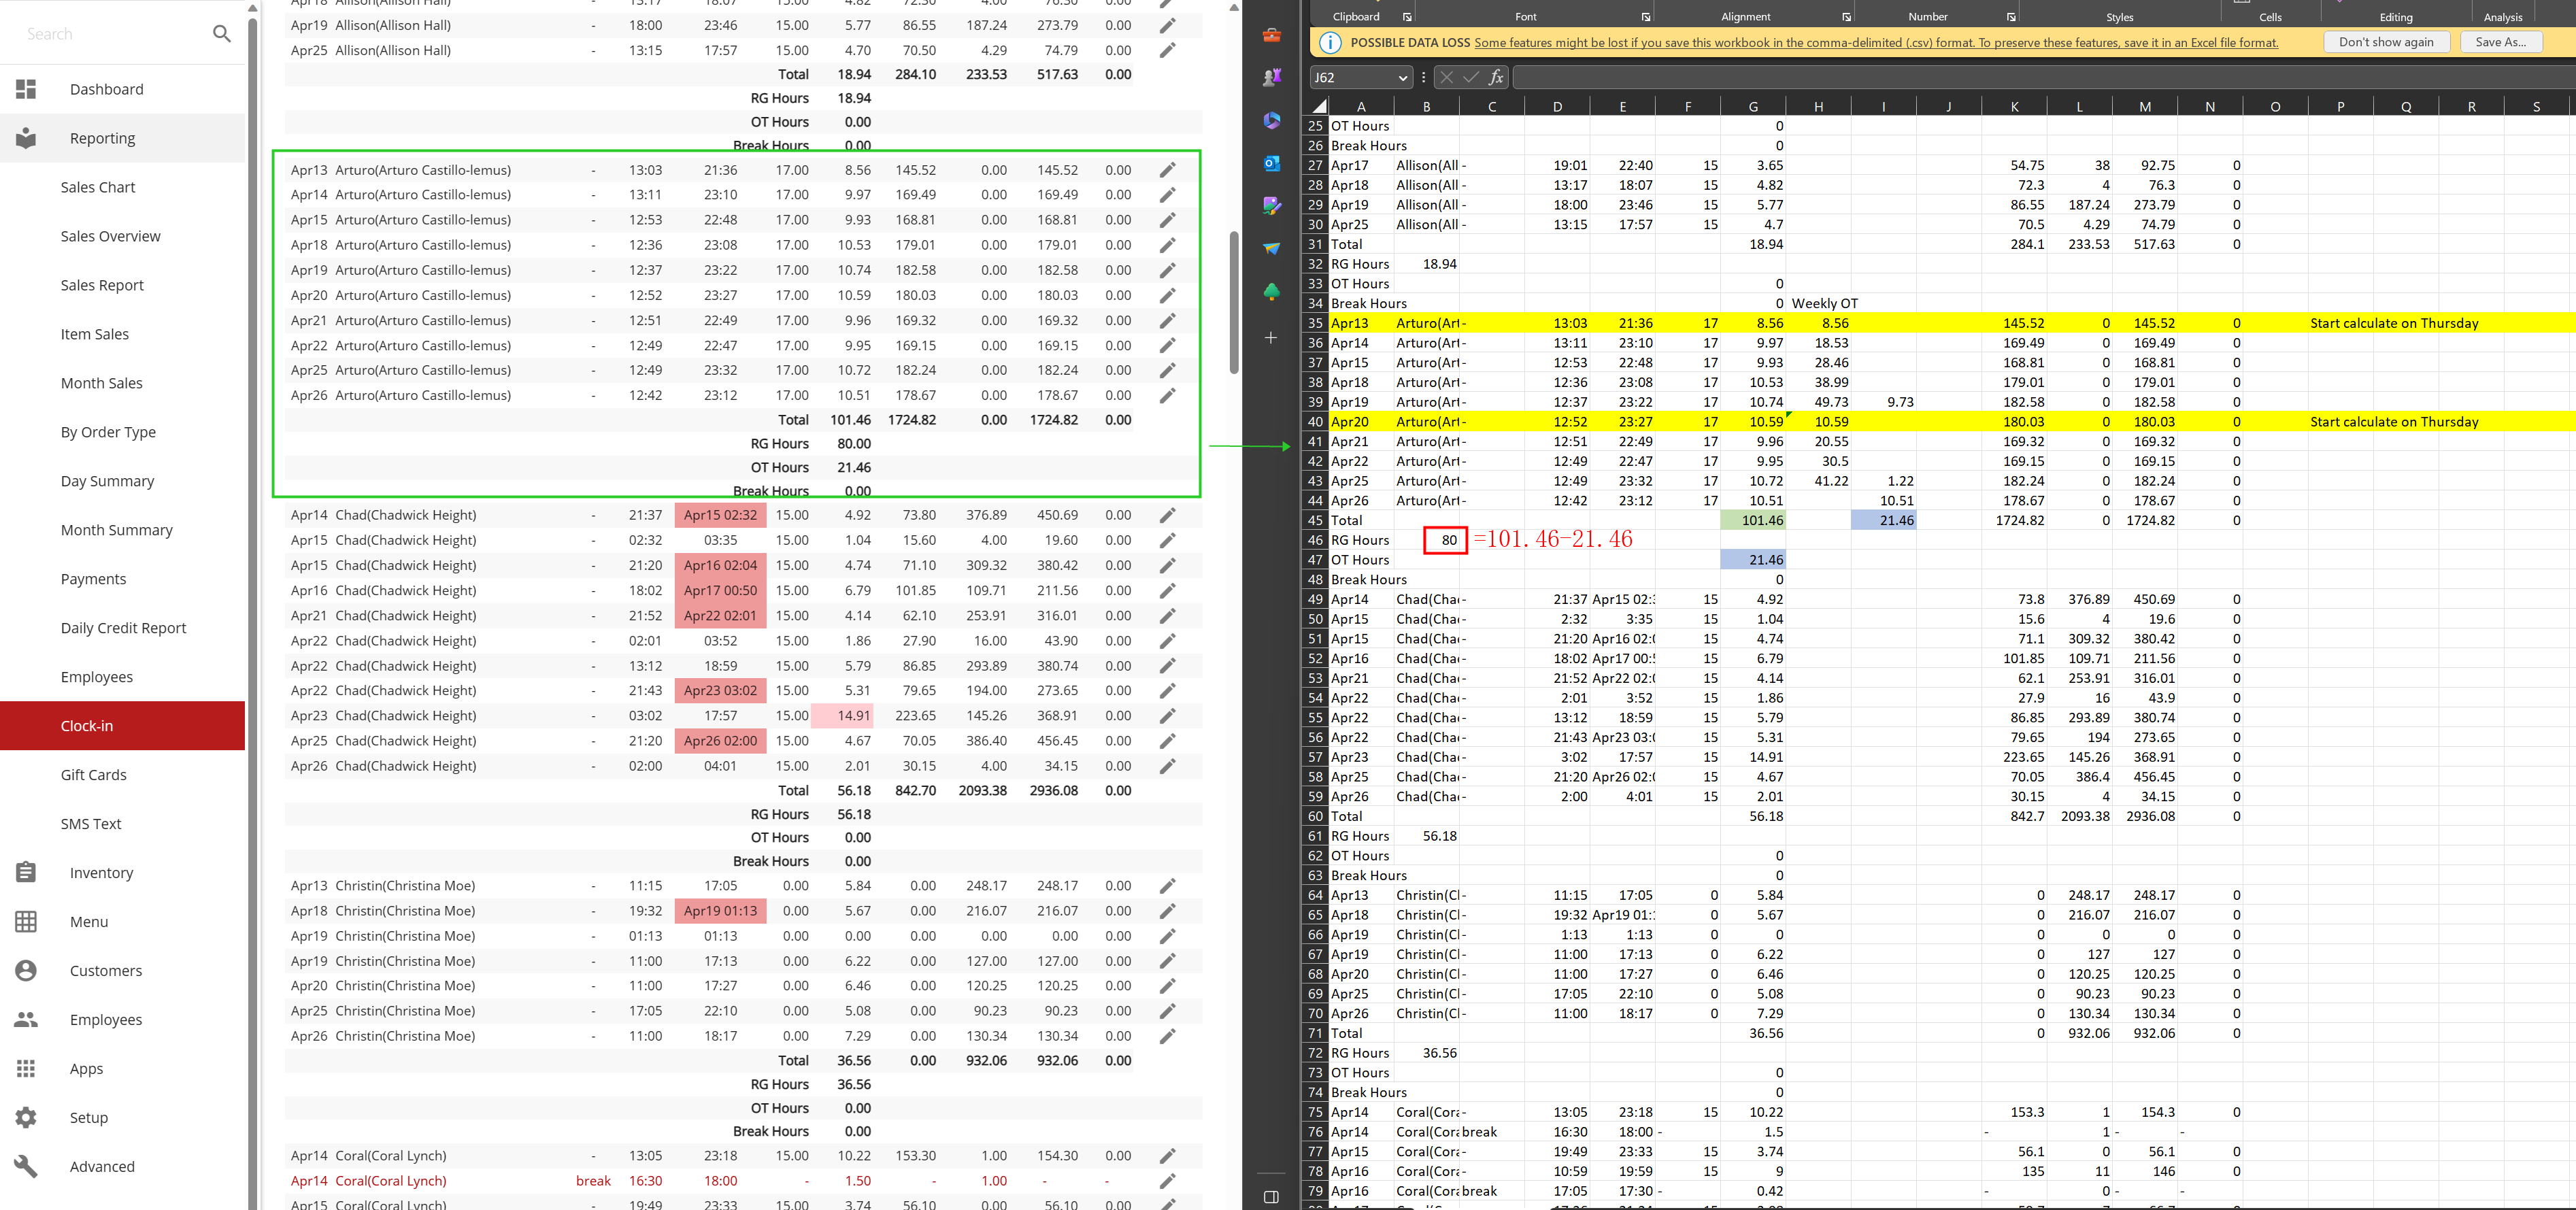Click the Customers person icon
This screenshot has width=2576, height=1210.
26,970
